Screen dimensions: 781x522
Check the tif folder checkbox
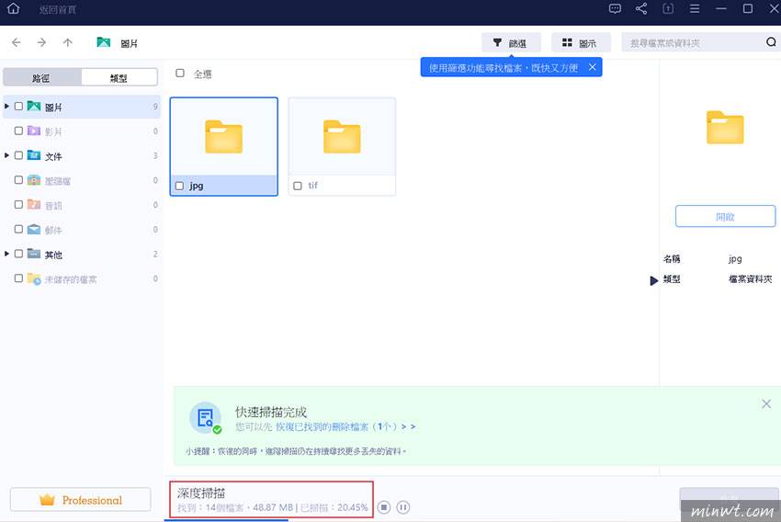click(298, 186)
